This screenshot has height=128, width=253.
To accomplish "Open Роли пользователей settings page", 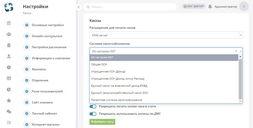I will (47, 91).
